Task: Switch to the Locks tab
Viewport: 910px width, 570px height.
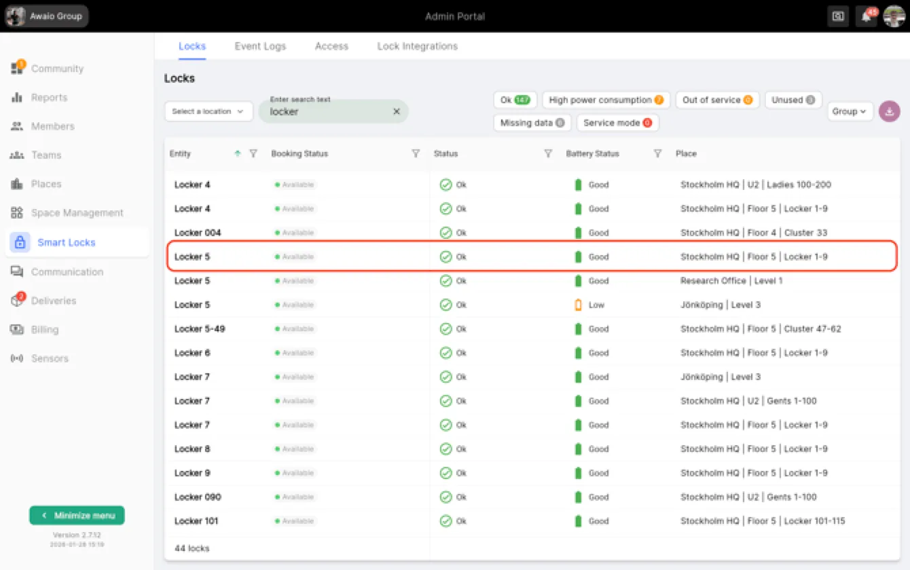Action: coord(192,46)
